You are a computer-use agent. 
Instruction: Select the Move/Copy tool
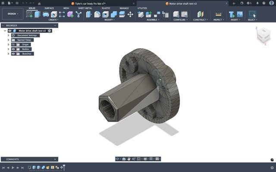(x=130, y=14)
